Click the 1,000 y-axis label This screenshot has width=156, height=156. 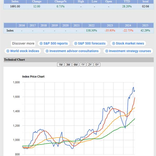(16, 140)
